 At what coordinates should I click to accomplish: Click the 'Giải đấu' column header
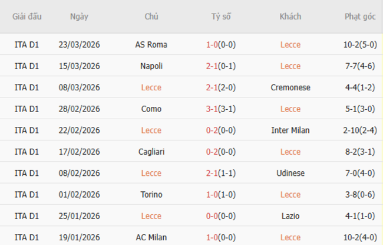(27, 17)
